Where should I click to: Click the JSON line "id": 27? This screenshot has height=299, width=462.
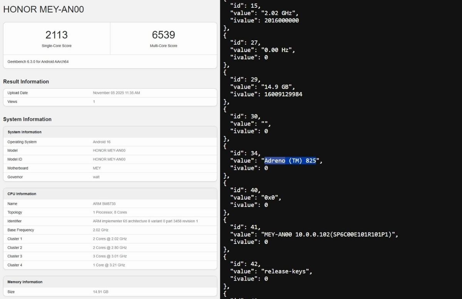245,43
